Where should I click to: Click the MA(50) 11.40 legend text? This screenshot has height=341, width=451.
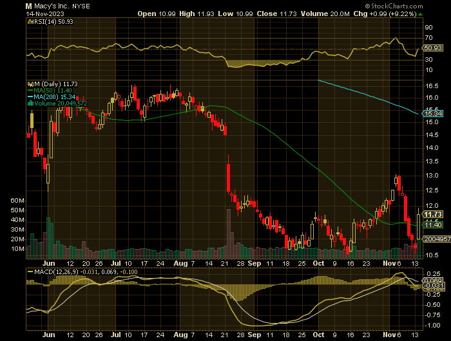(x=53, y=91)
